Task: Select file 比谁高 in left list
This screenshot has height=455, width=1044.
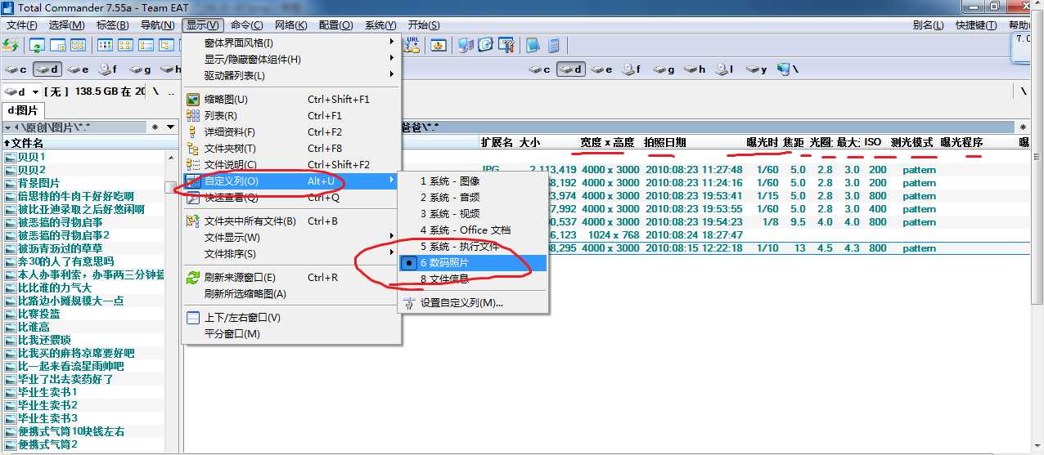Action: (x=33, y=327)
